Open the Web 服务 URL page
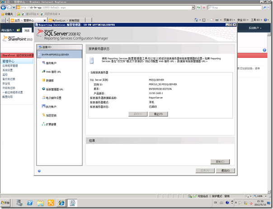This screenshot has width=273, height=209. (52, 71)
